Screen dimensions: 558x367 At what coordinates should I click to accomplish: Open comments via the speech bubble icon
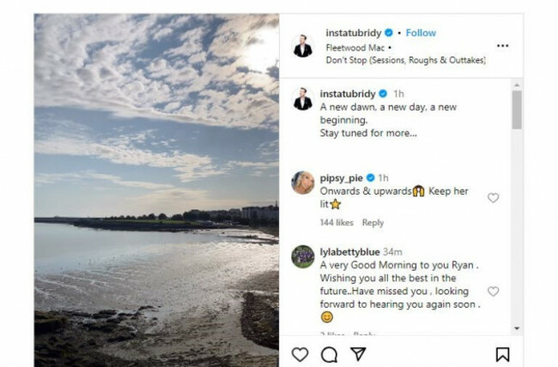click(x=329, y=353)
